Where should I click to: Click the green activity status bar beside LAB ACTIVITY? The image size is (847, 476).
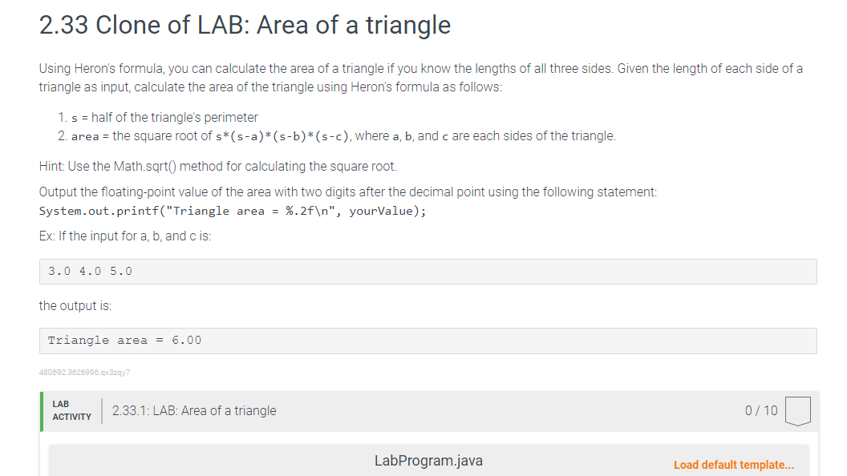tap(41, 410)
